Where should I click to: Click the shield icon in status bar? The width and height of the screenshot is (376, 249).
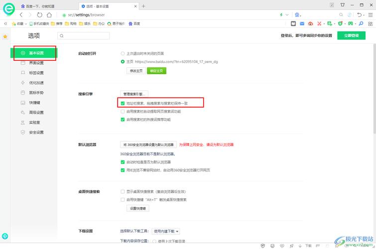263,246
